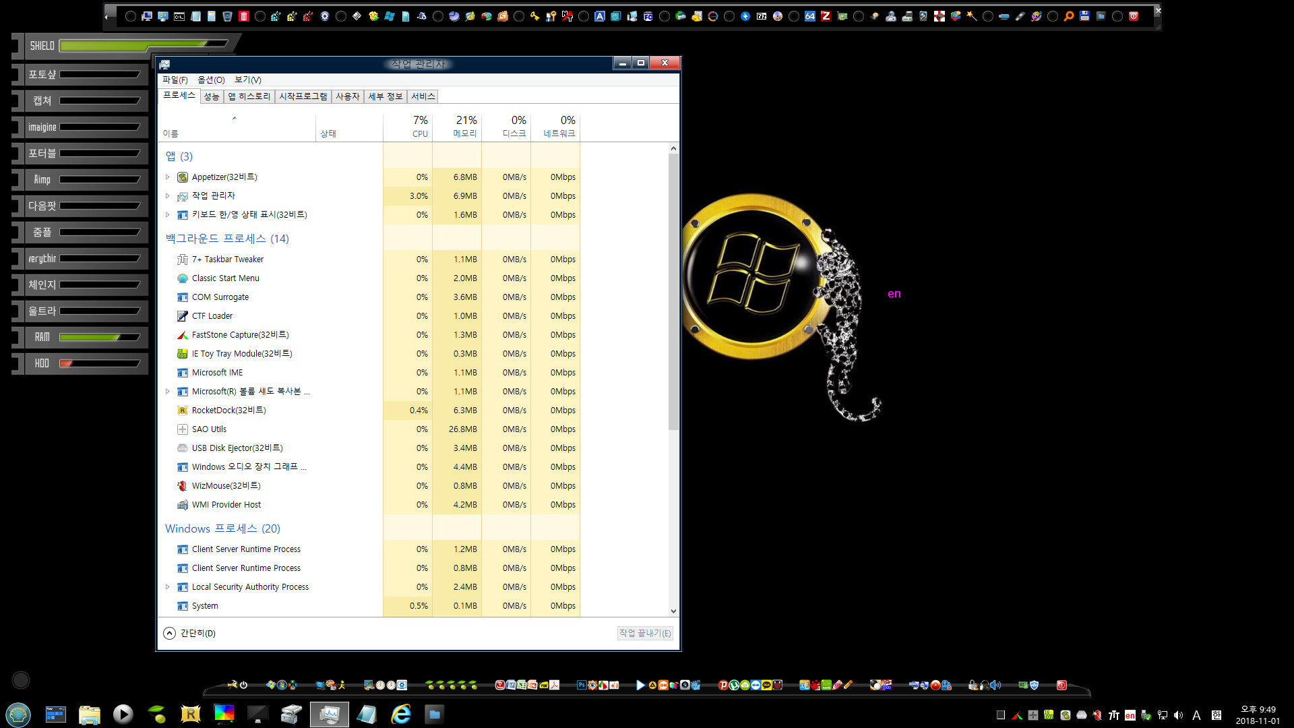The image size is (1294, 728).
Task: Open the volume speaker tray icon
Action: (x=1178, y=715)
